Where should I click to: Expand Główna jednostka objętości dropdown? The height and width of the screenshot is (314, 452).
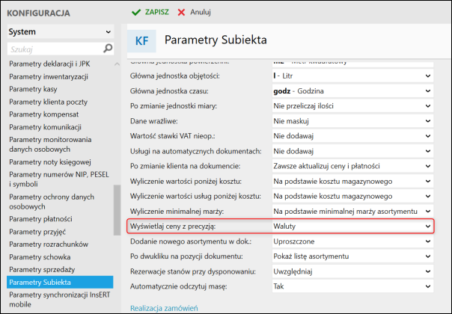(352, 76)
